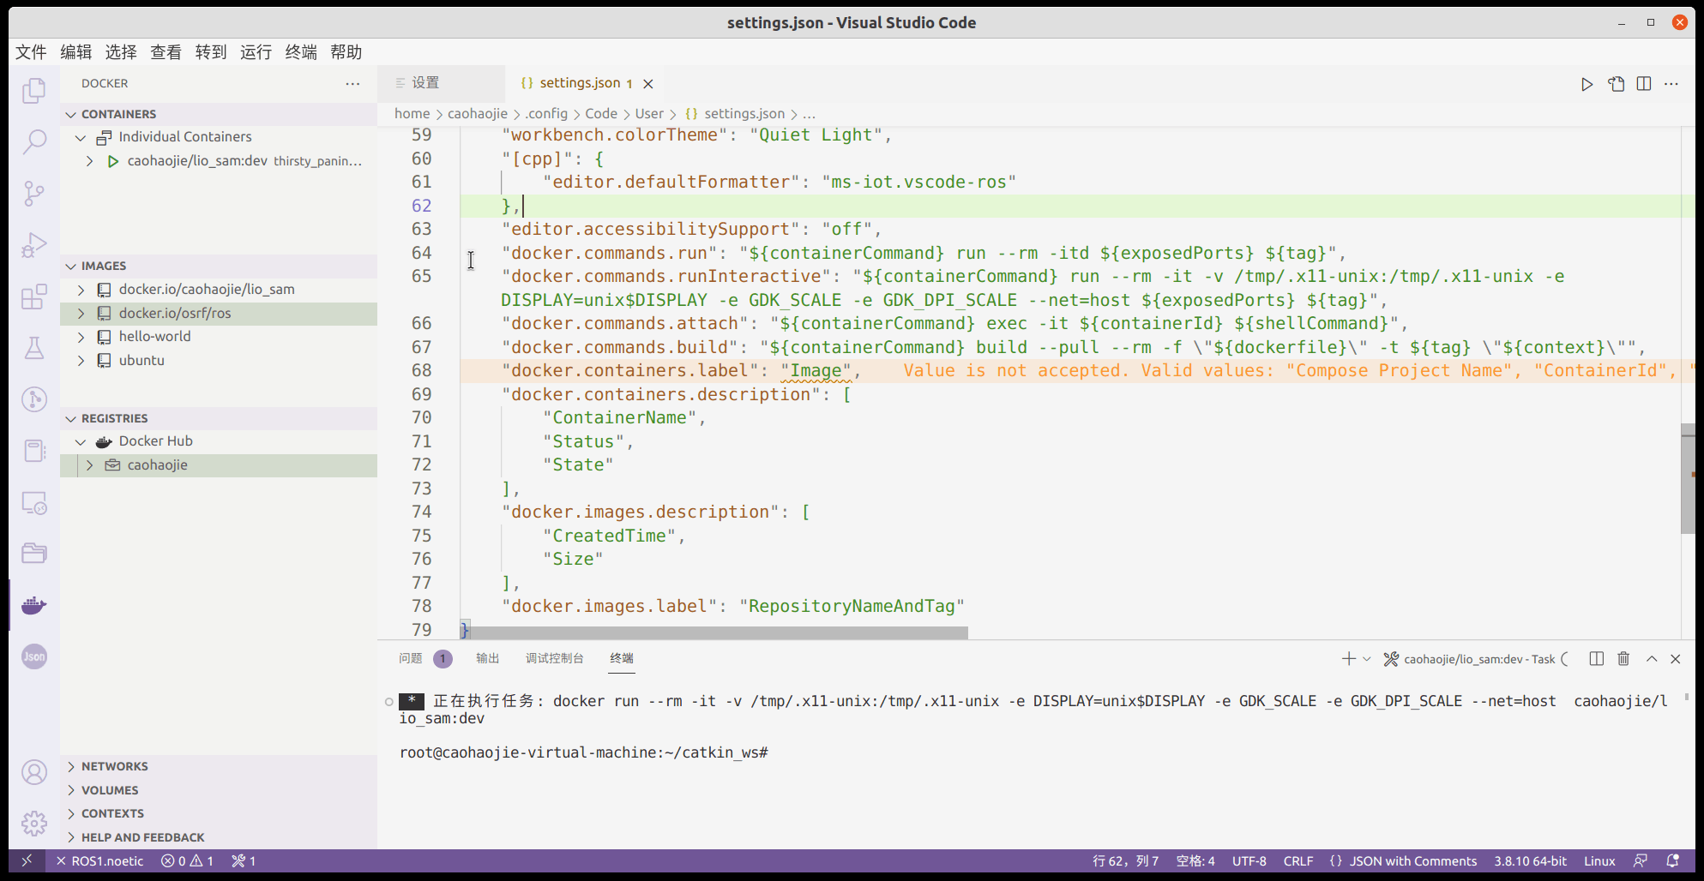Click line and column indicator 行 62
The height and width of the screenshot is (881, 1704).
[x=1125, y=860]
